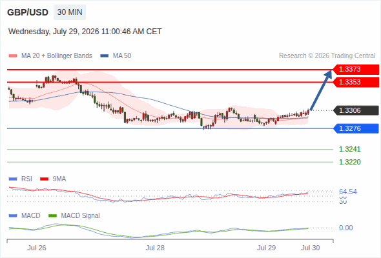Viewport: 381px width, 258px height.
Task: Click the 9MA red legend swatch
Action: [44, 179]
